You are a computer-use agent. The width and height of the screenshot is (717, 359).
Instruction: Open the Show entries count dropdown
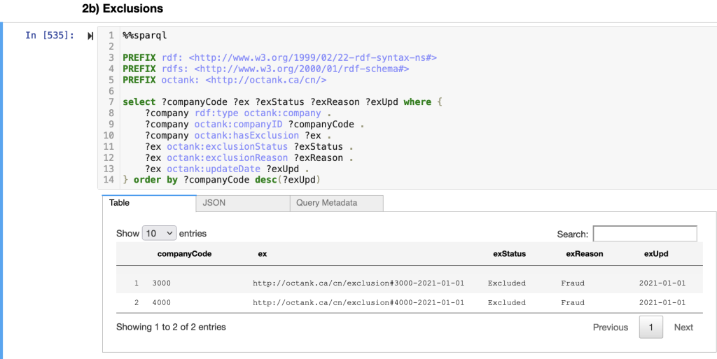(x=159, y=234)
